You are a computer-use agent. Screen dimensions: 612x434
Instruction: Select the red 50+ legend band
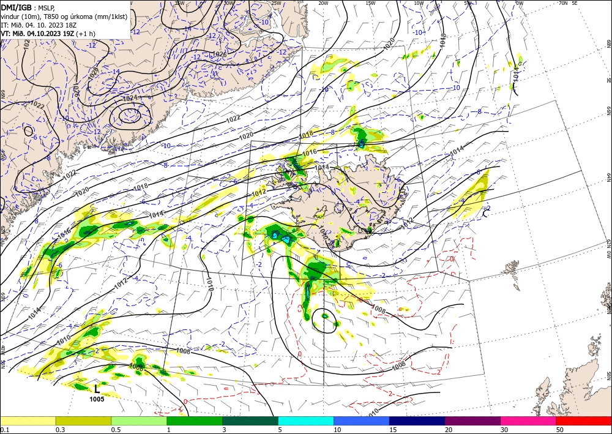[x=584, y=421]
